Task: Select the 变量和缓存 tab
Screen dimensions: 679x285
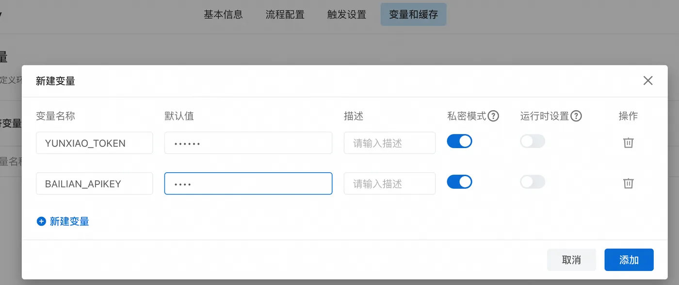Action: point(413,15)
